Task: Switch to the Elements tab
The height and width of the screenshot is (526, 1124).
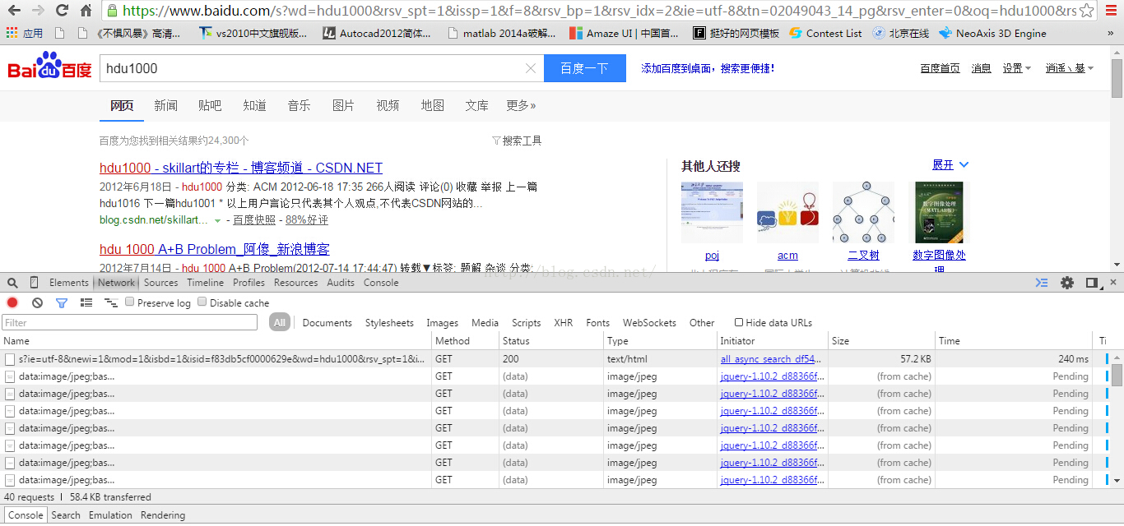Action: point(68,283)
